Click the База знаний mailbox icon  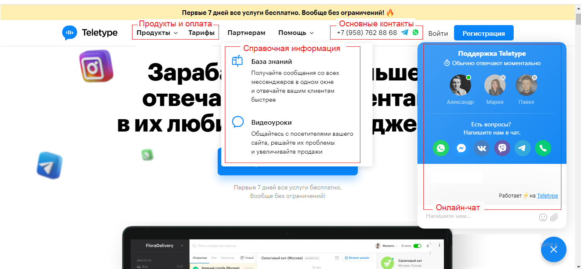(x=237, y=61)
